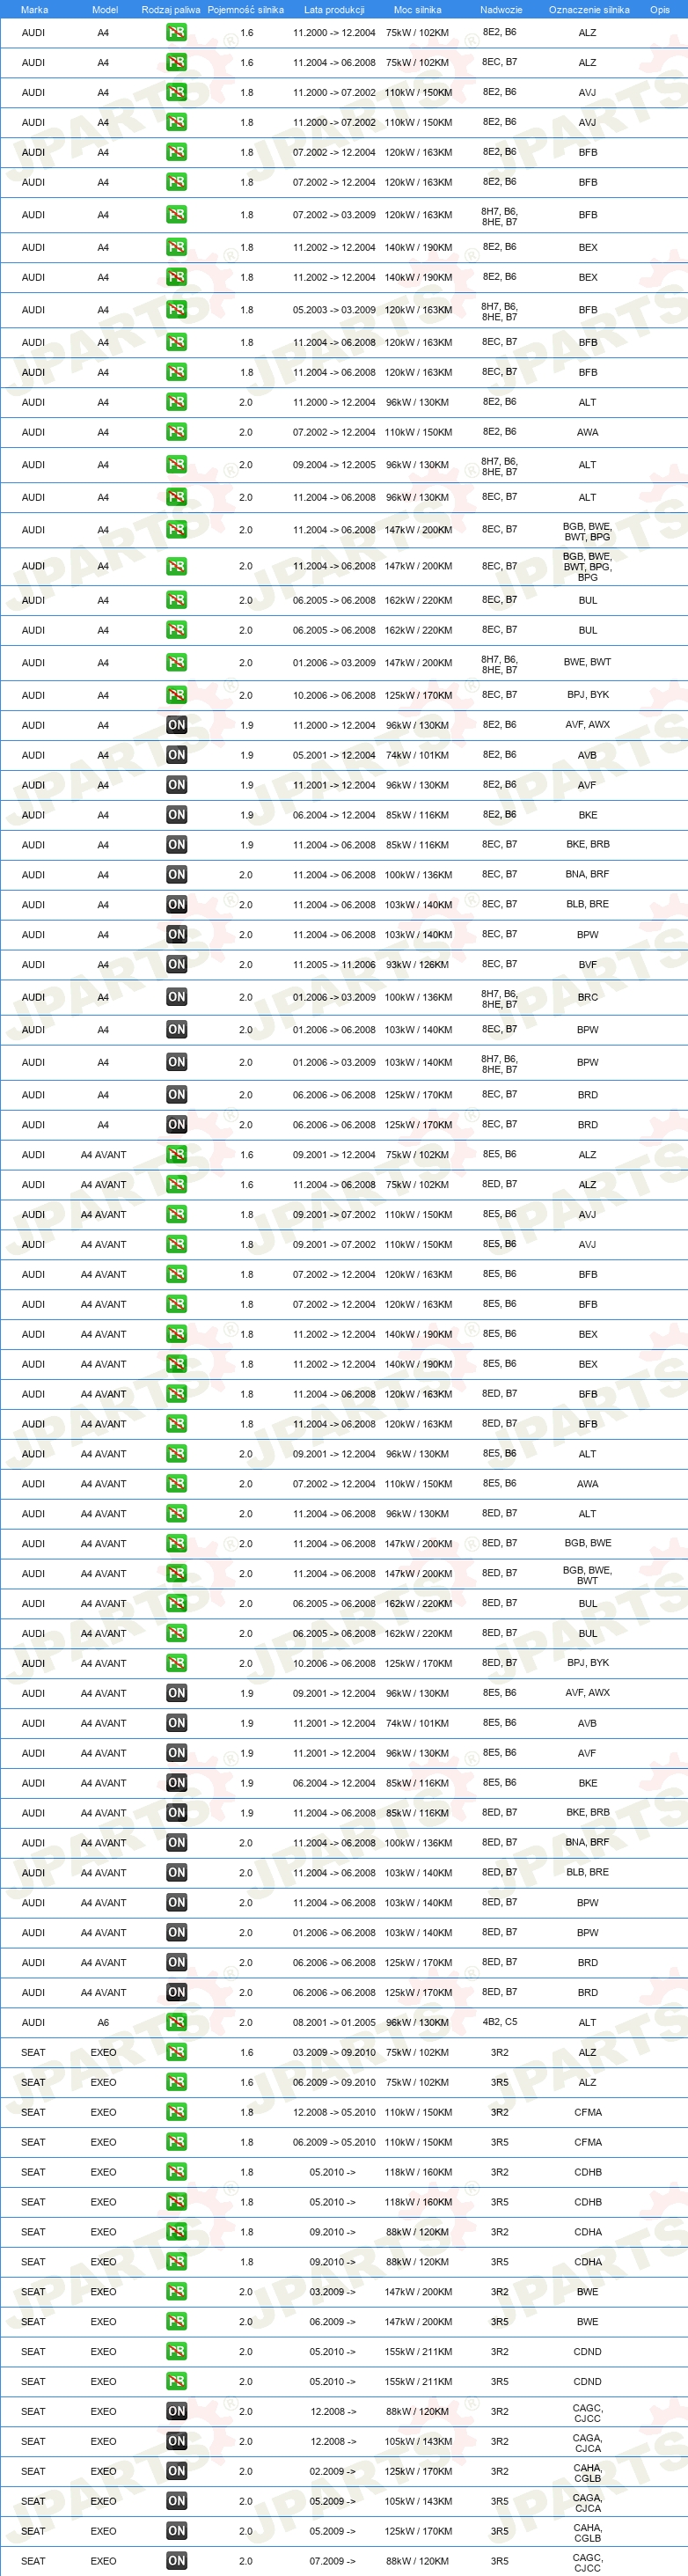The image size is (688, 2576).
Task: Click the PB petrol icon in the Audi A4 8EC B7 ALZ row
Action: 176,62
